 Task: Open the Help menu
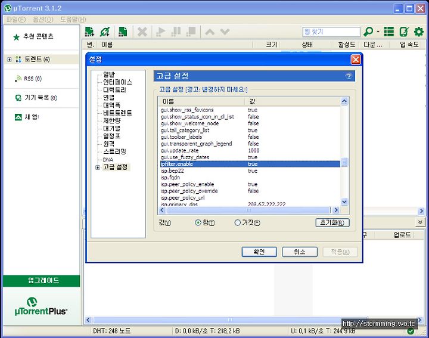tap(73, 20)
